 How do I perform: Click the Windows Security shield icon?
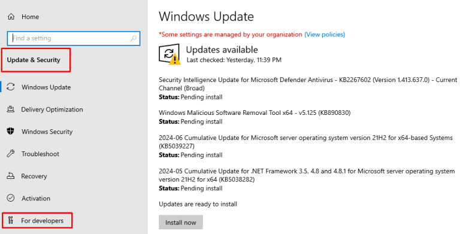(11, 132)
